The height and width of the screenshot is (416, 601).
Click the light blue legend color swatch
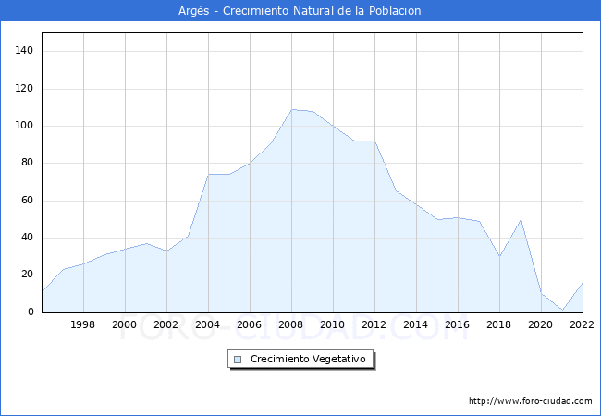click(238, 360)
